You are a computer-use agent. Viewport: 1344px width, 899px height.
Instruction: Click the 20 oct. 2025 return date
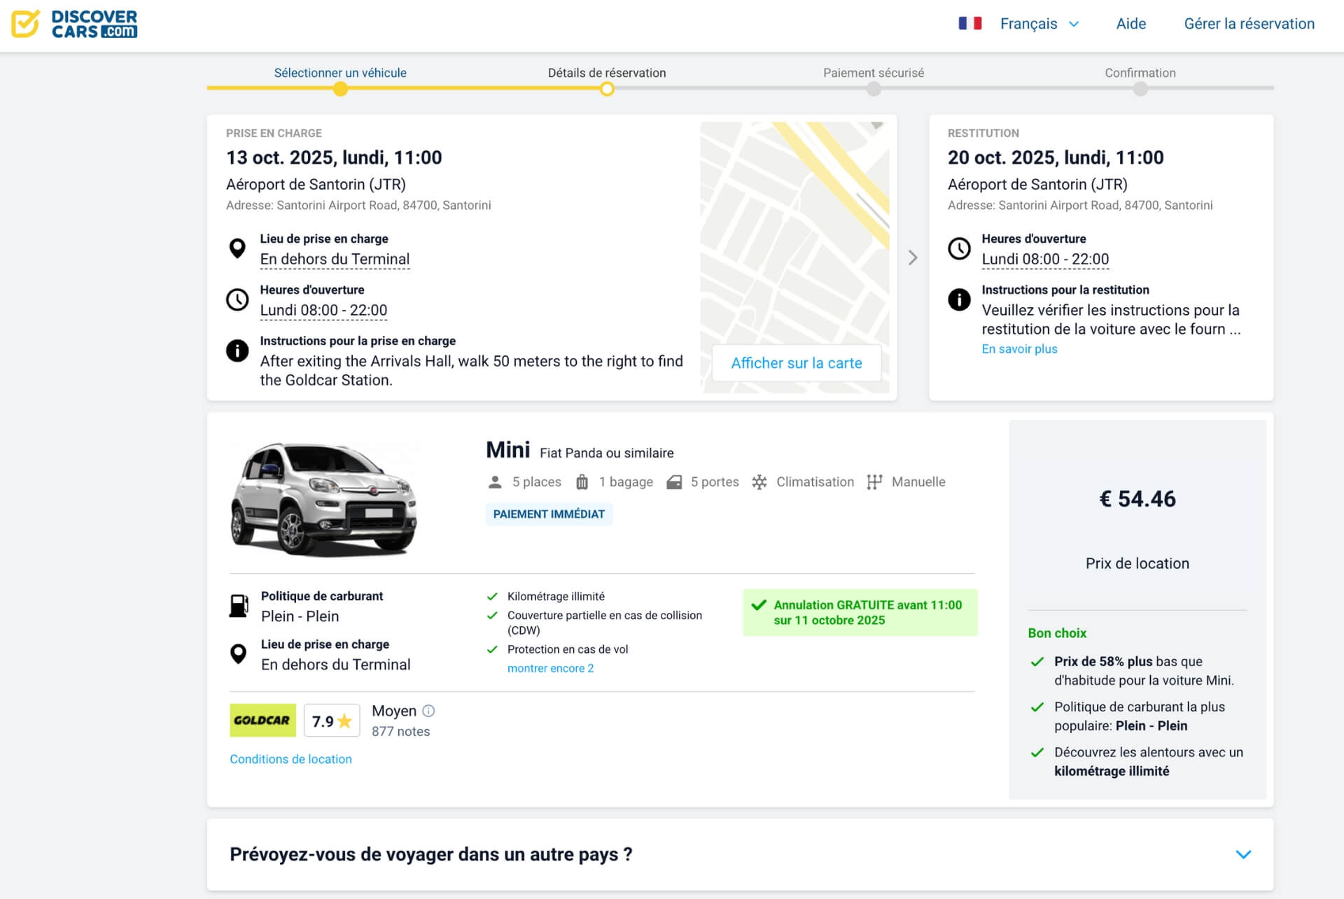[x=1056, y=157]
